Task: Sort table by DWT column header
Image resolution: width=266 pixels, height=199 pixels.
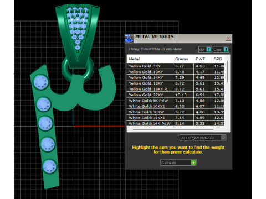Action: [x=202, y=59]
